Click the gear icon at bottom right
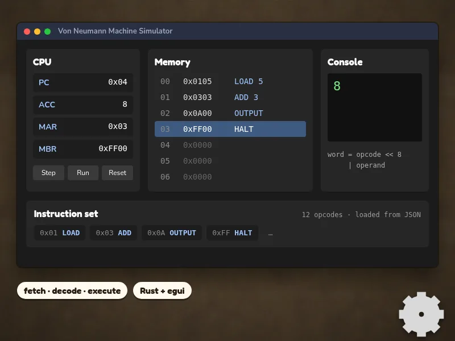The image size is (455, 341). point(421,314)
